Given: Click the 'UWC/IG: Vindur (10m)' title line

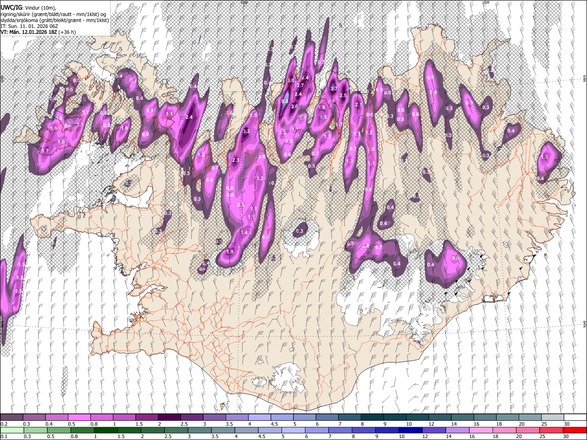Looking at the screenshot, I should pyautogui.click(x=28, y=8).
